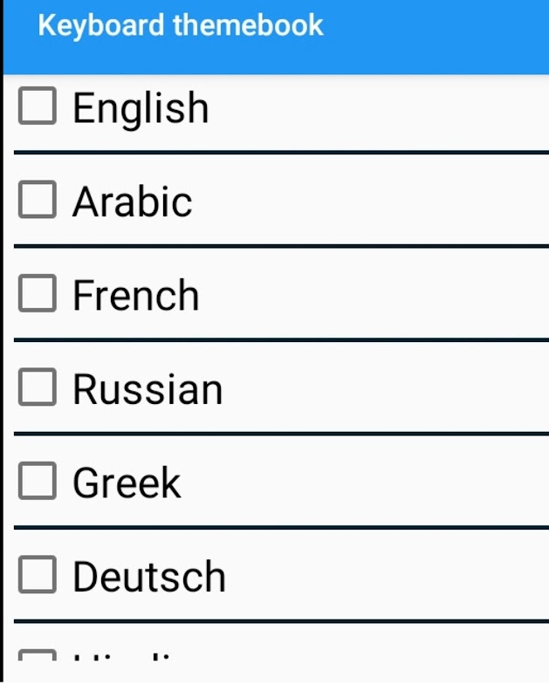The height and width of the screenshot is (698, 549).
Task: Click the blue header bar's empty area
Action: click(x=436, y=37)
